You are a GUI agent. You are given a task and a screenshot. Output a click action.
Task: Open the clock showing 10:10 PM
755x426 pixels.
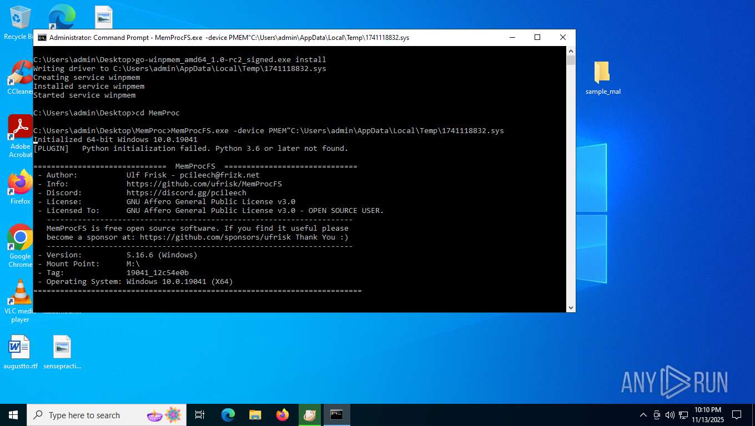coord(707,415)
